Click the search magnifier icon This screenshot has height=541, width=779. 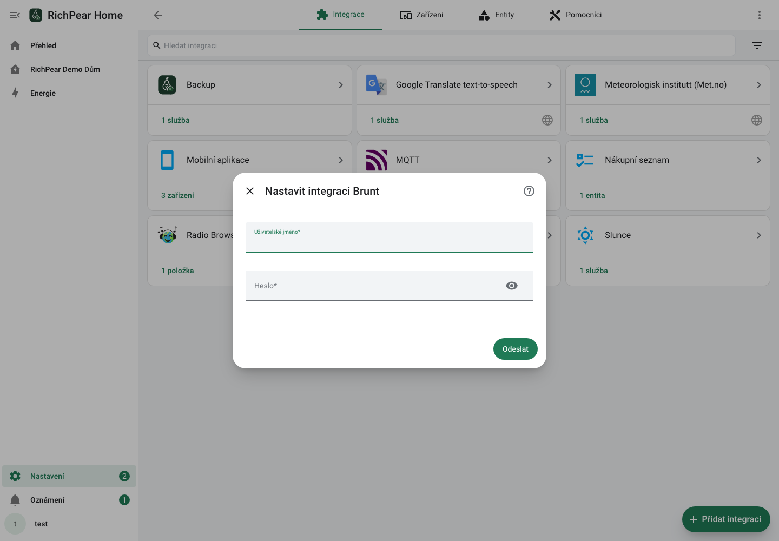pos(157,45)
